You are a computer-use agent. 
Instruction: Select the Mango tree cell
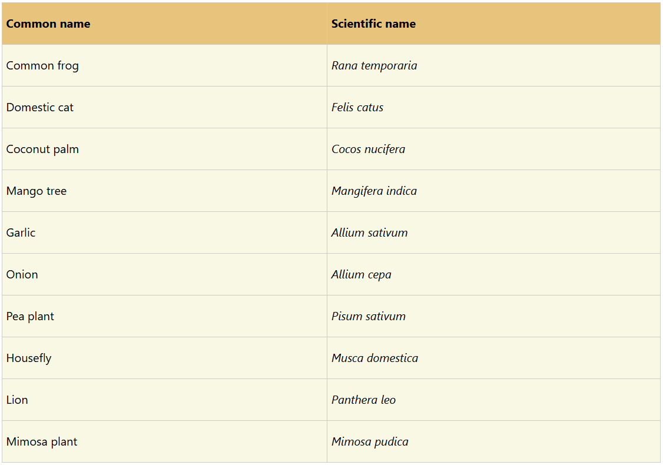37,191
